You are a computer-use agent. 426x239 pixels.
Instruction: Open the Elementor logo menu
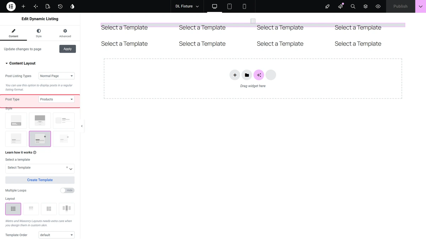coord(11,6)
